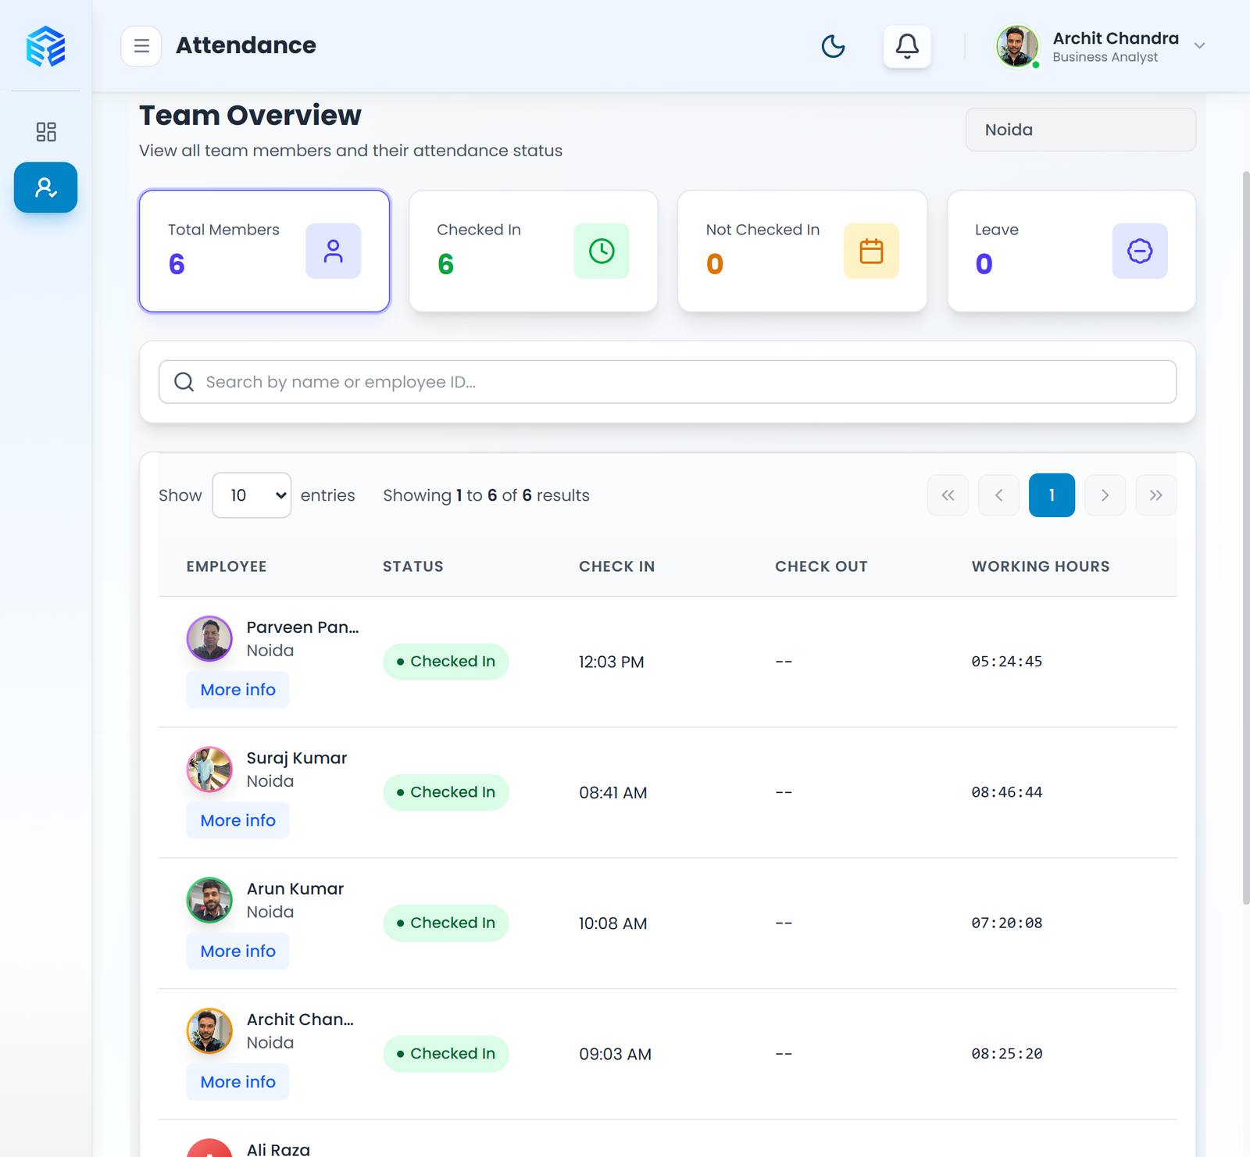The image size is (1250, 1157).
Task: Click the app logo in sidebar
Action: [45, 46]
